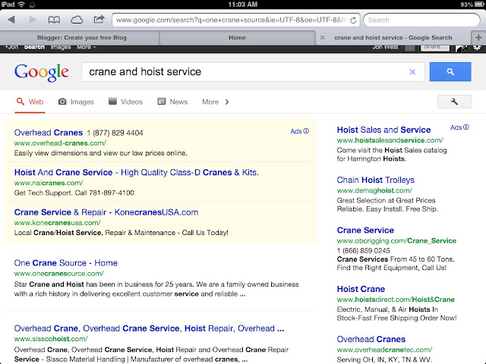Click the Jon West account name
This screenshot has width=486, height=364.
pos(385,47)
